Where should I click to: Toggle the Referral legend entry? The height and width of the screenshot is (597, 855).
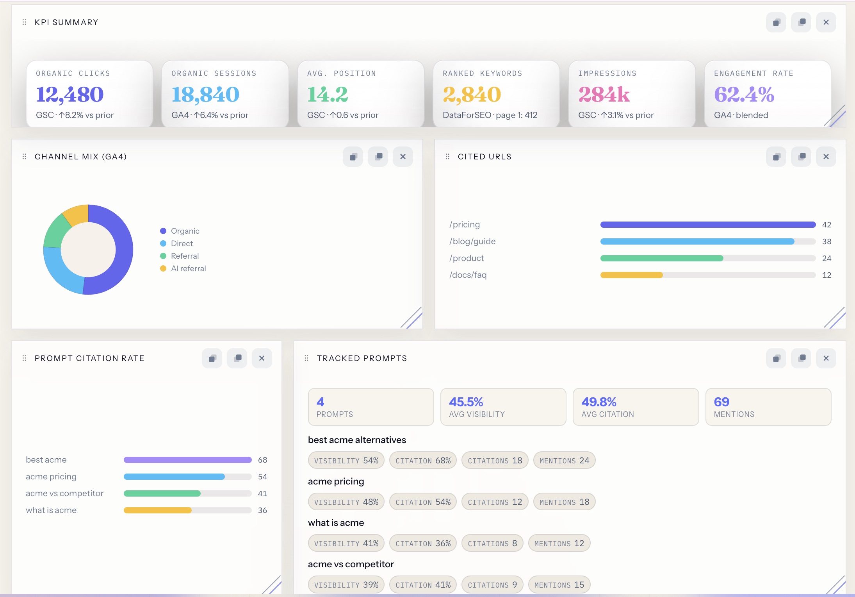point(180,256)
